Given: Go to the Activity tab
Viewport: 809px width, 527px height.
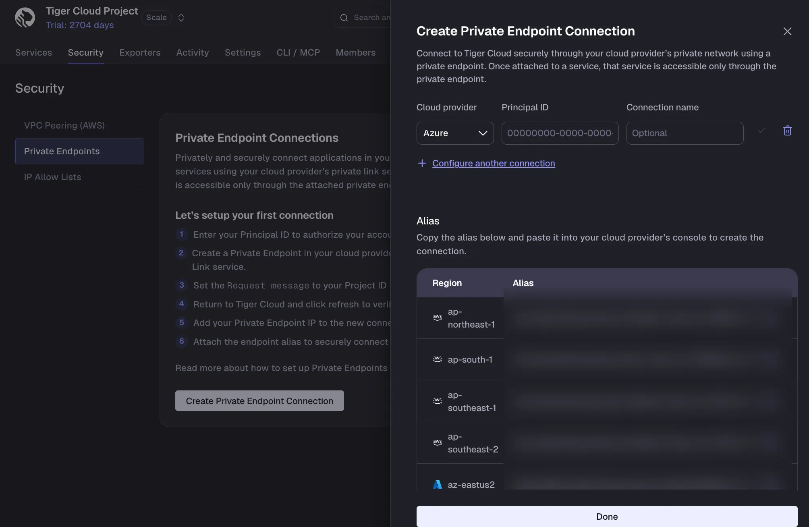Looking at the screenshot, I should (193, 53).
